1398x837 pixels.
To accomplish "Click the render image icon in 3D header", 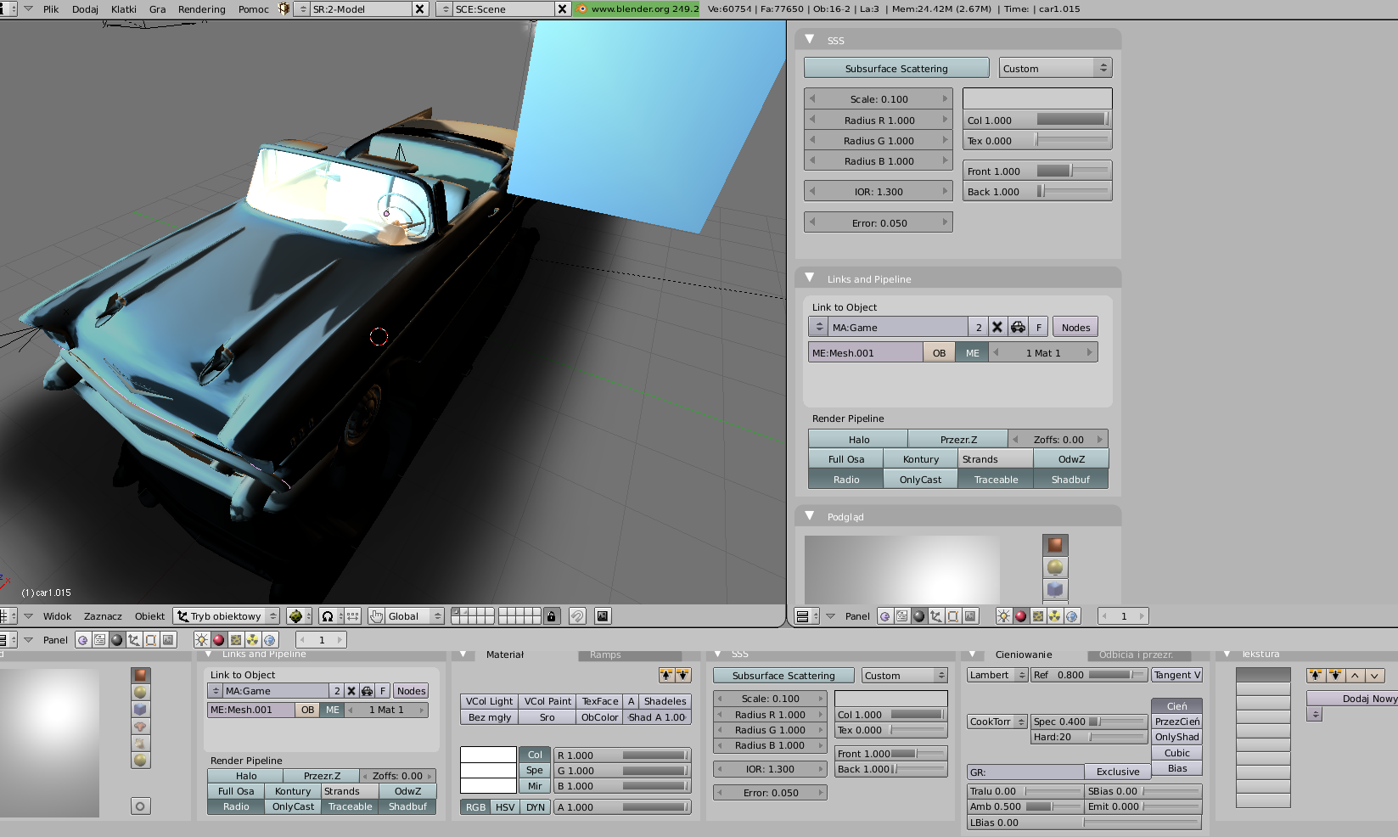I will pyautogui.click(x=603, y=616).
